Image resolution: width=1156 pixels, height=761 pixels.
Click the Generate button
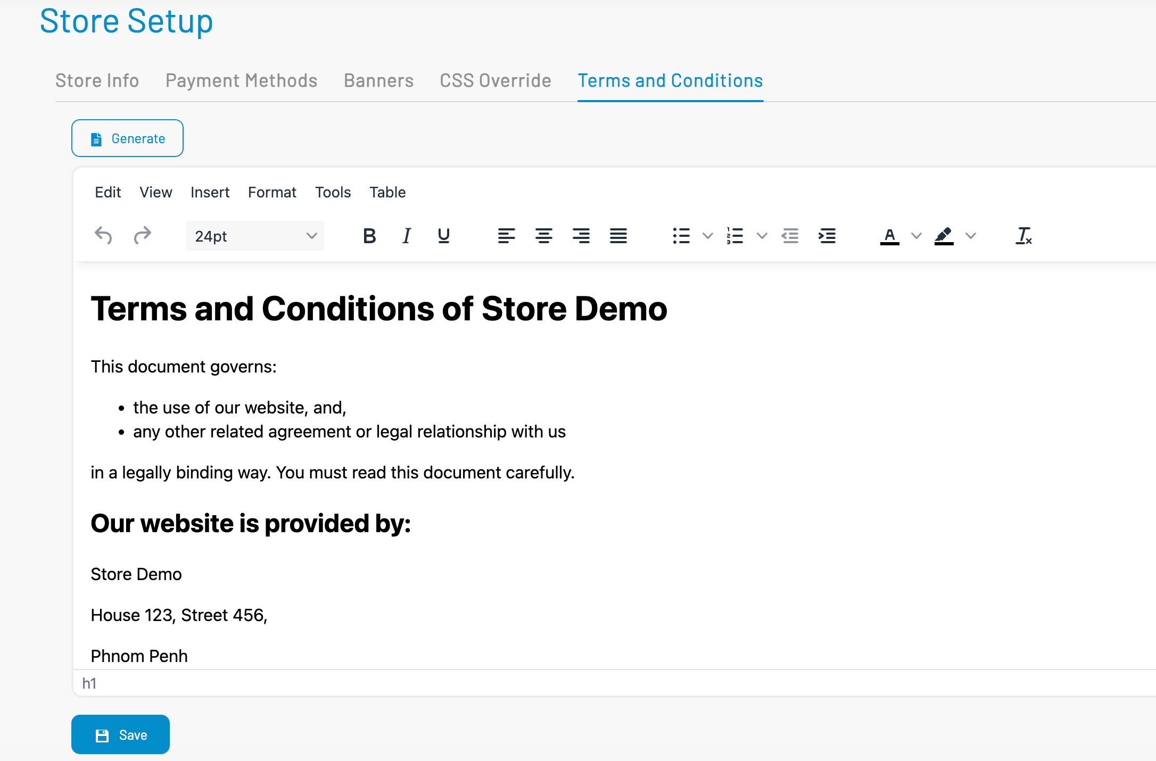(127, 138)
